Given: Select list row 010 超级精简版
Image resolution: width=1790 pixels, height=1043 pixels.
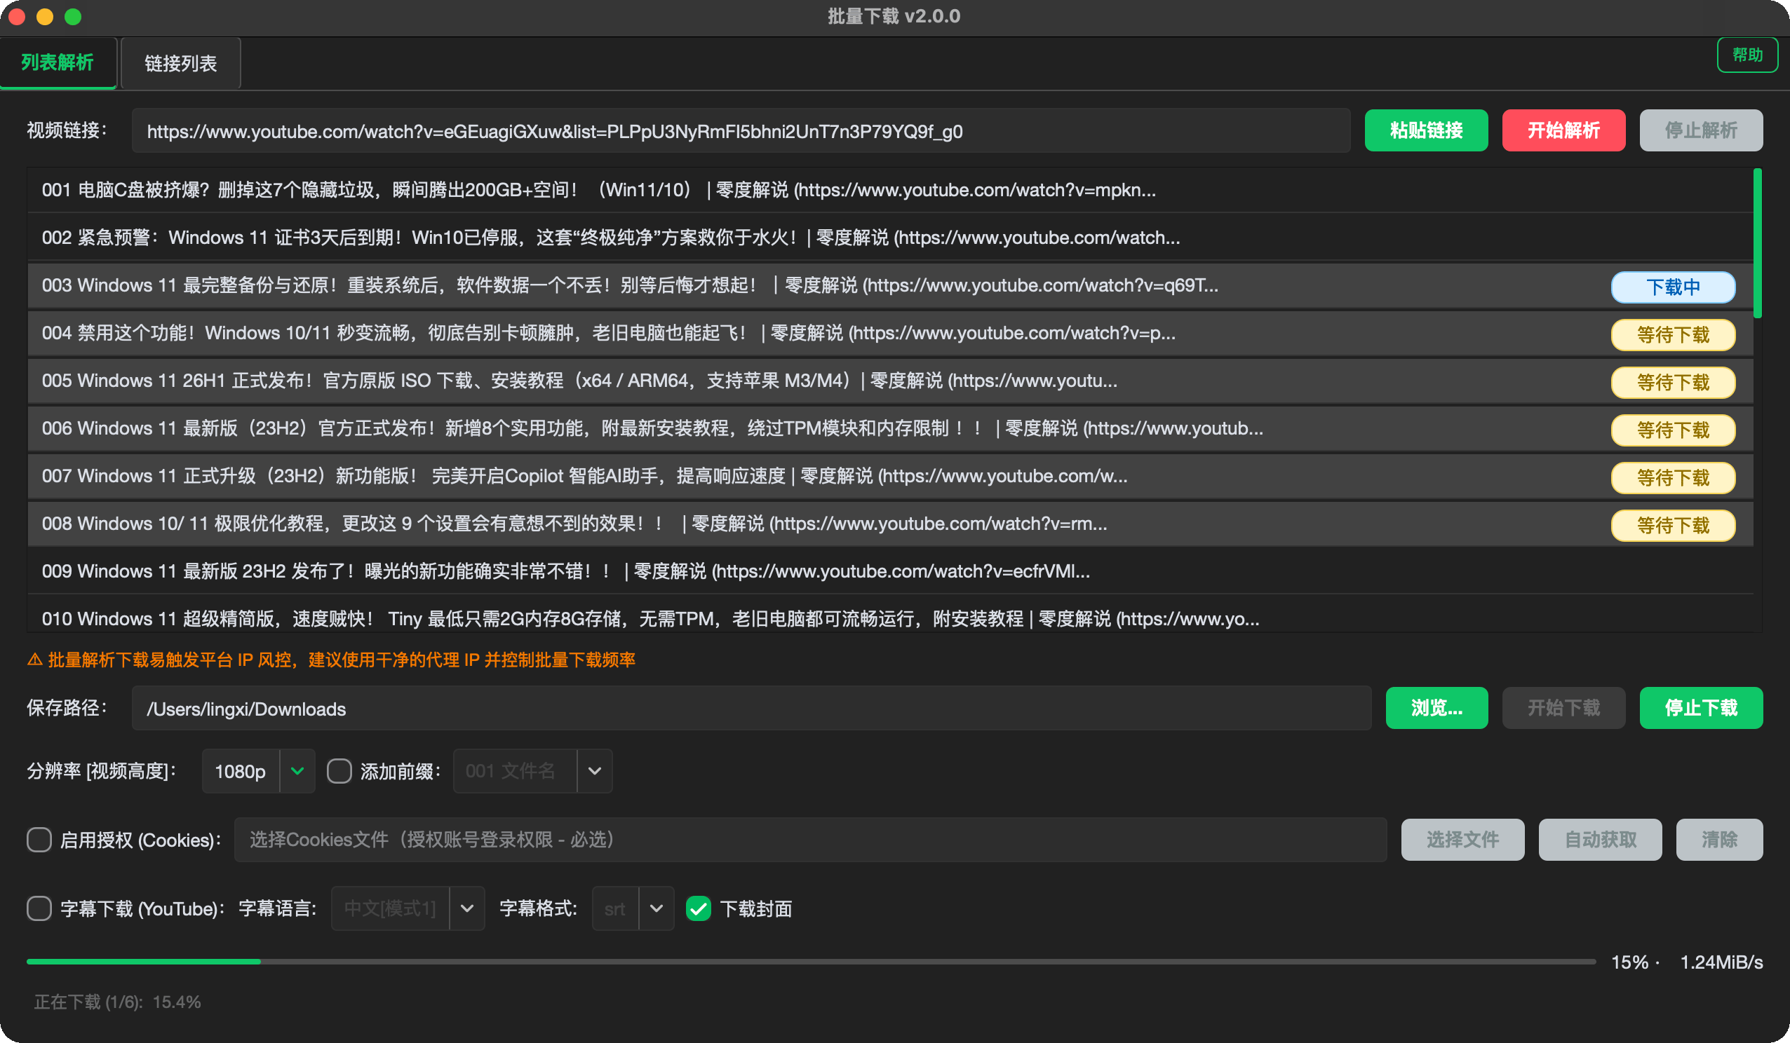Looking at the screenshot, I should pos(889,615).
